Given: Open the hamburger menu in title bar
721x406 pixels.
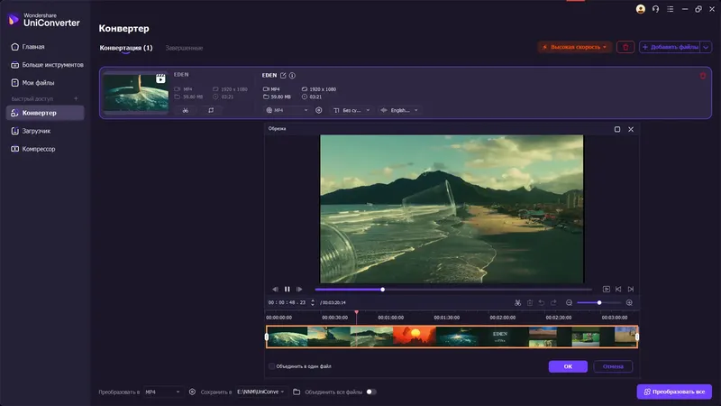Looking at the screenshot, I should (670, 9).
